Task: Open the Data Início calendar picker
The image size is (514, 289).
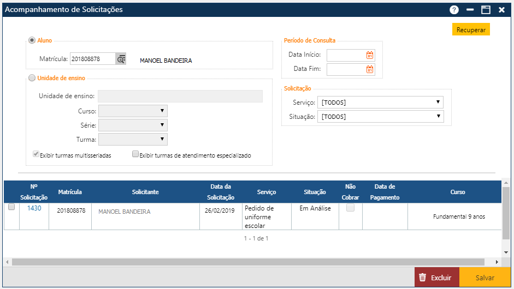Action: tap(370, 55)
